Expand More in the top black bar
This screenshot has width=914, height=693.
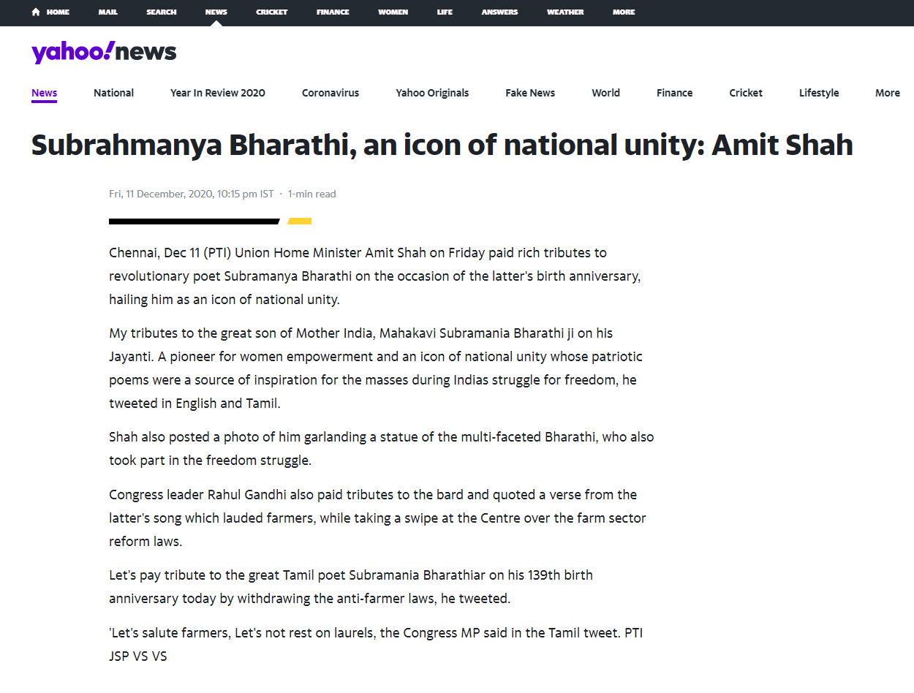(x=624, y=12)
